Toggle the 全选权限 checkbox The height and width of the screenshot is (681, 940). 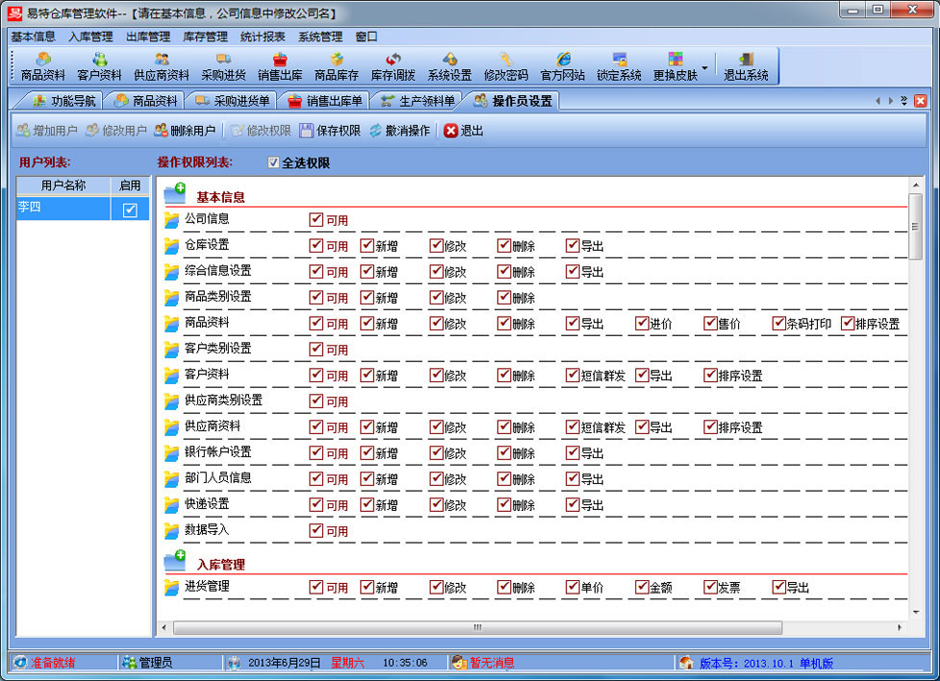(274, 163)
